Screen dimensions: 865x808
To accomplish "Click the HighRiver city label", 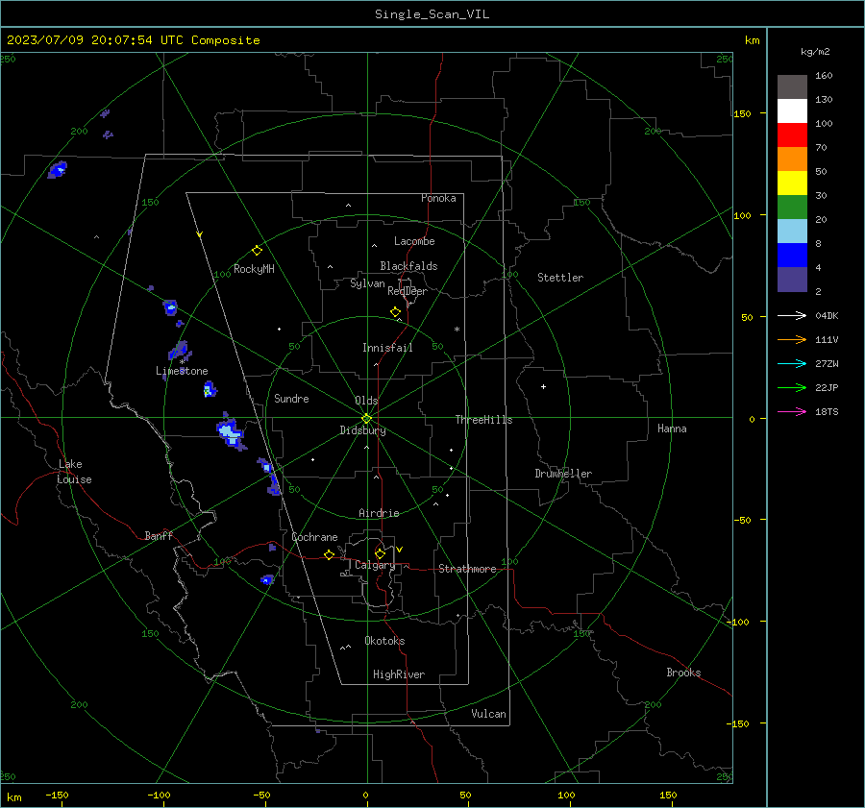I will point(399,674).
